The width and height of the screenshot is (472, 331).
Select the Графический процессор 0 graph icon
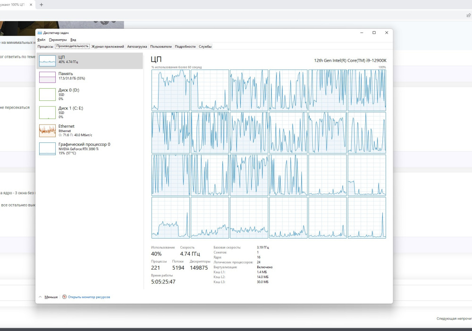coord(47,149)
